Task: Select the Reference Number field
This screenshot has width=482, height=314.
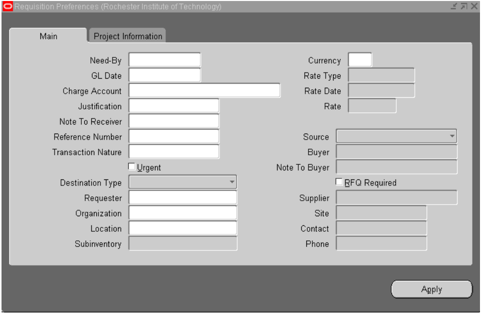Action: [174, 136]
